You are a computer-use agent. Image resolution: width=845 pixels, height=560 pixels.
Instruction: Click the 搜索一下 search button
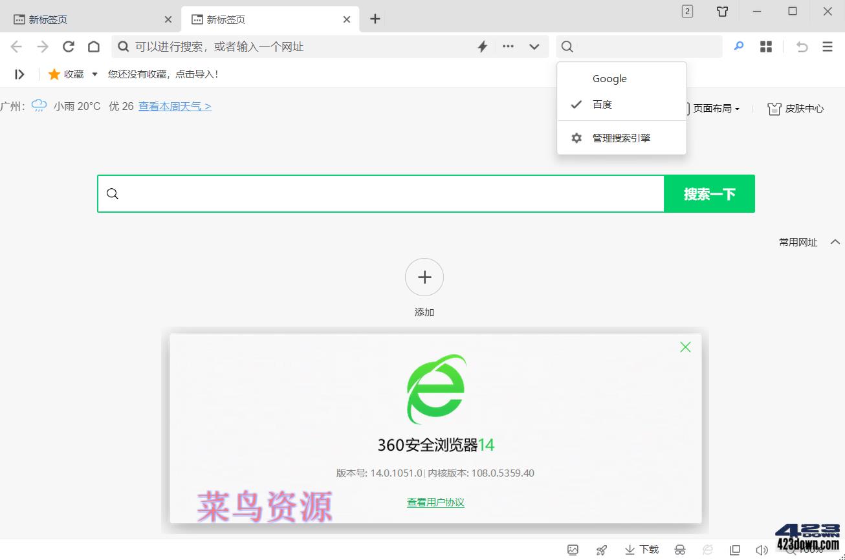point(709,193)
